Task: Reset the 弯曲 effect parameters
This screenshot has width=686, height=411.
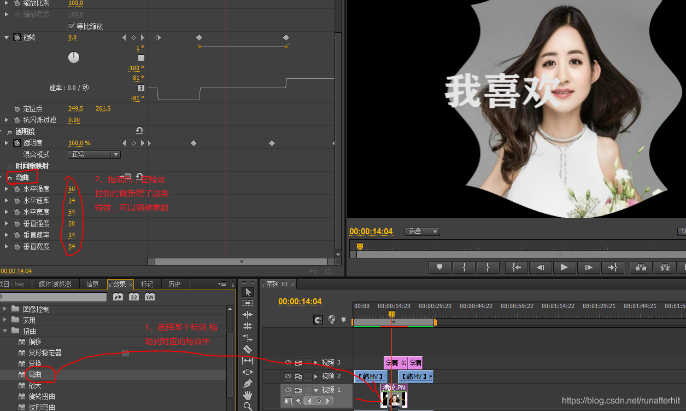Action: (139, 177)
